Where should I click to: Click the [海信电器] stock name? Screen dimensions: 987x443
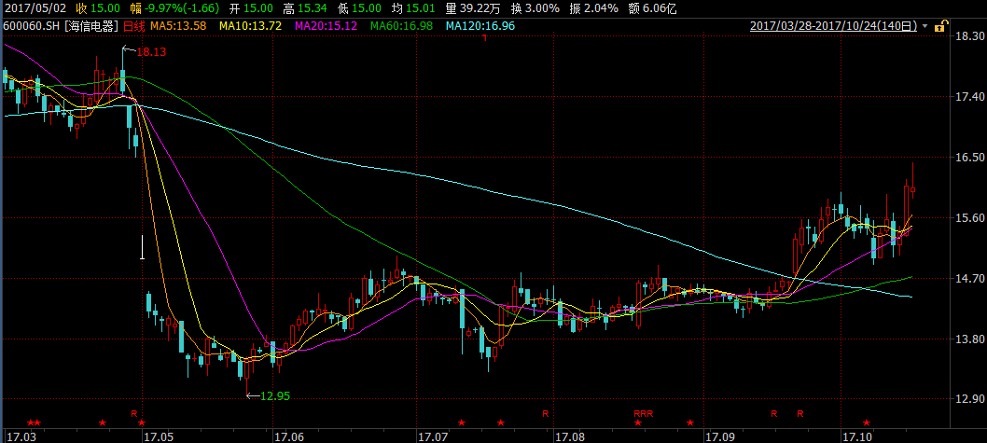(92, 26)
